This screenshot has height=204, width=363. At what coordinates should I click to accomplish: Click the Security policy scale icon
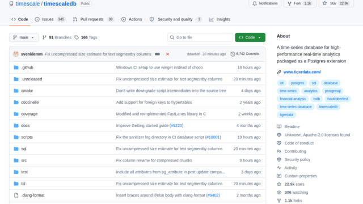tap(279, 160)
